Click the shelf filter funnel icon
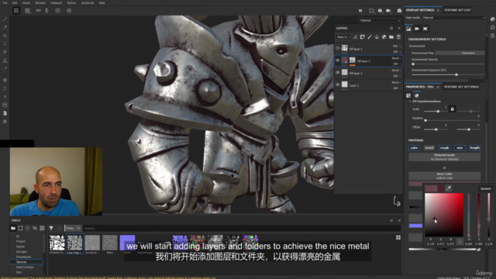Screen dimensions: 496x279 click(x=51, y=228)
